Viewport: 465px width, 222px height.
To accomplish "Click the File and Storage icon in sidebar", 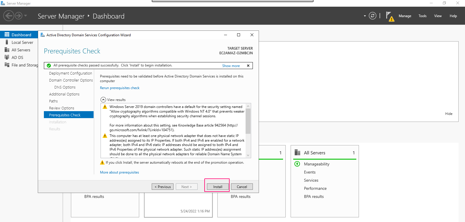I will click(x=7, y=65).
